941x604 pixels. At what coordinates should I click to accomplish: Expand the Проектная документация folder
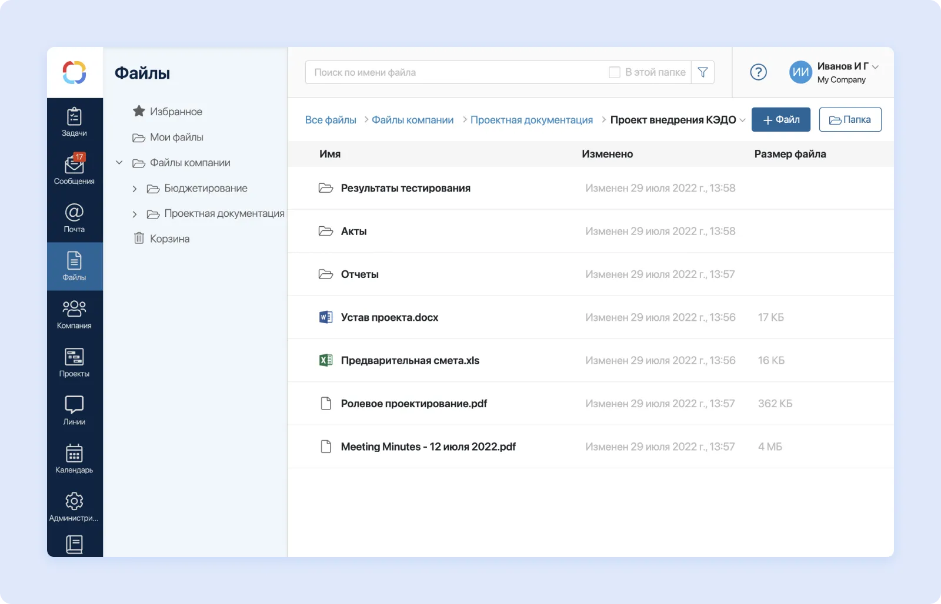[x=135, y=214]
